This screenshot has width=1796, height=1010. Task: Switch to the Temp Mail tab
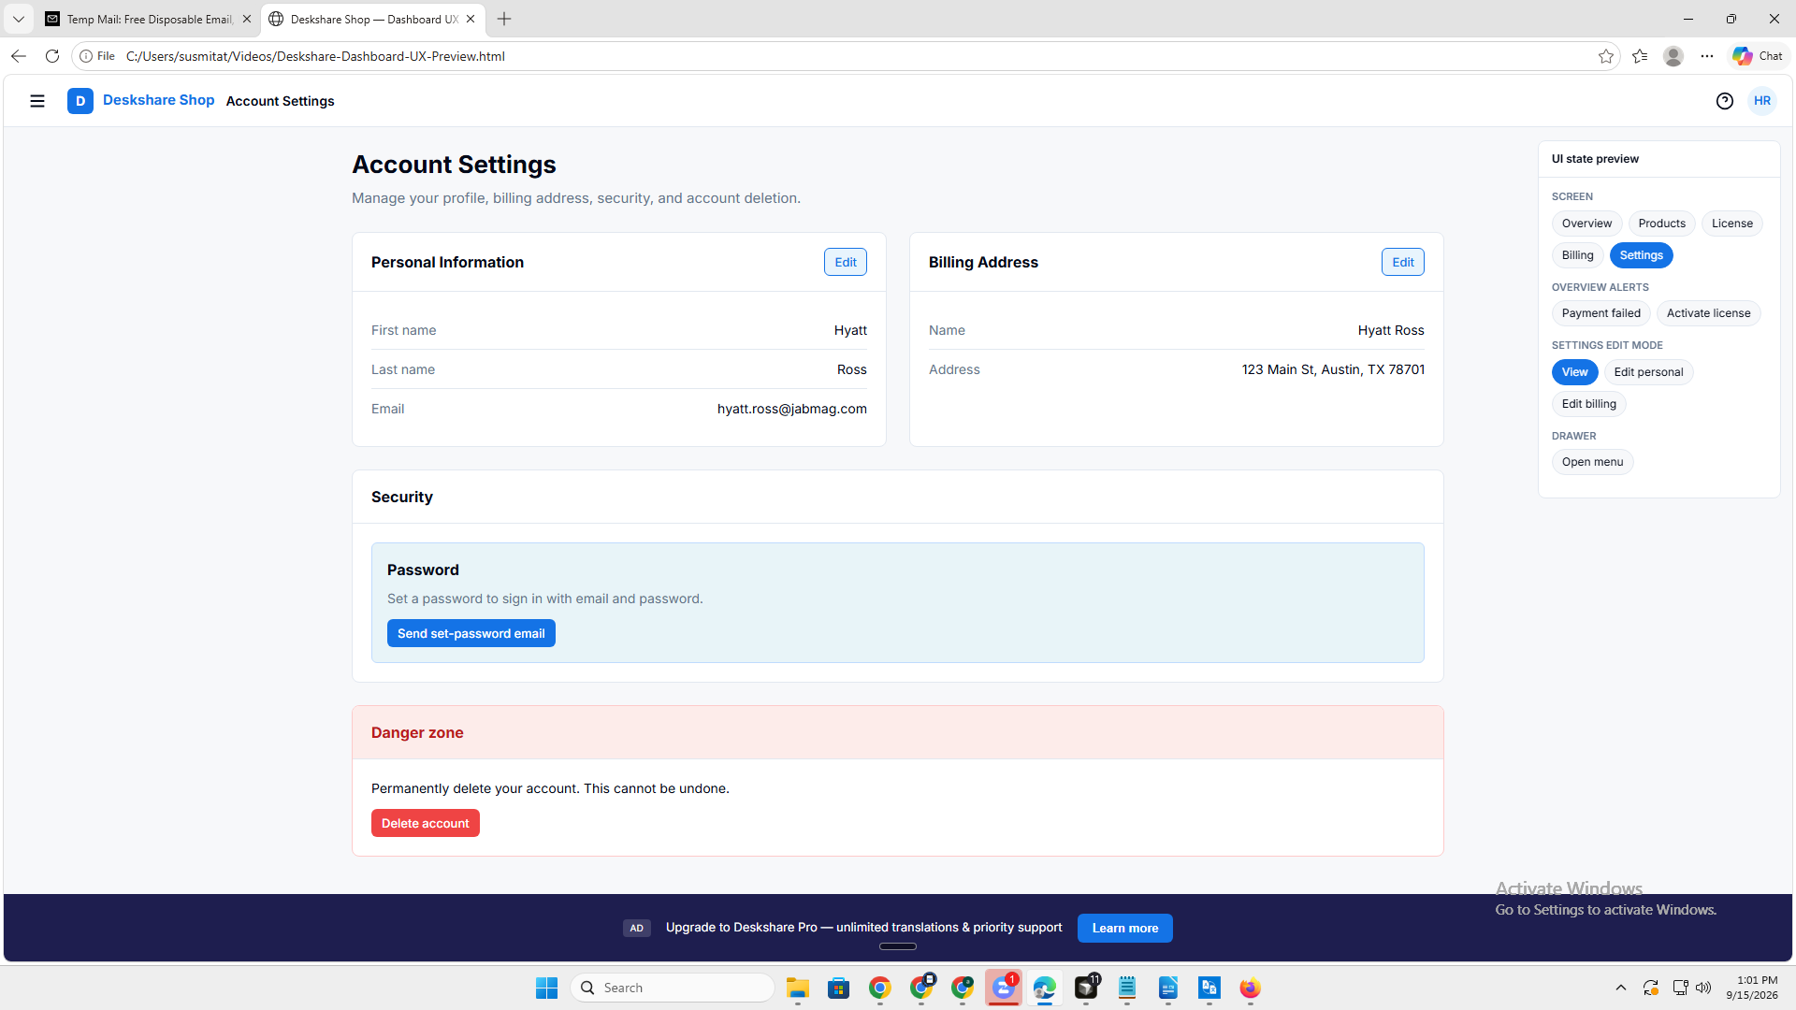pos(148,19)
